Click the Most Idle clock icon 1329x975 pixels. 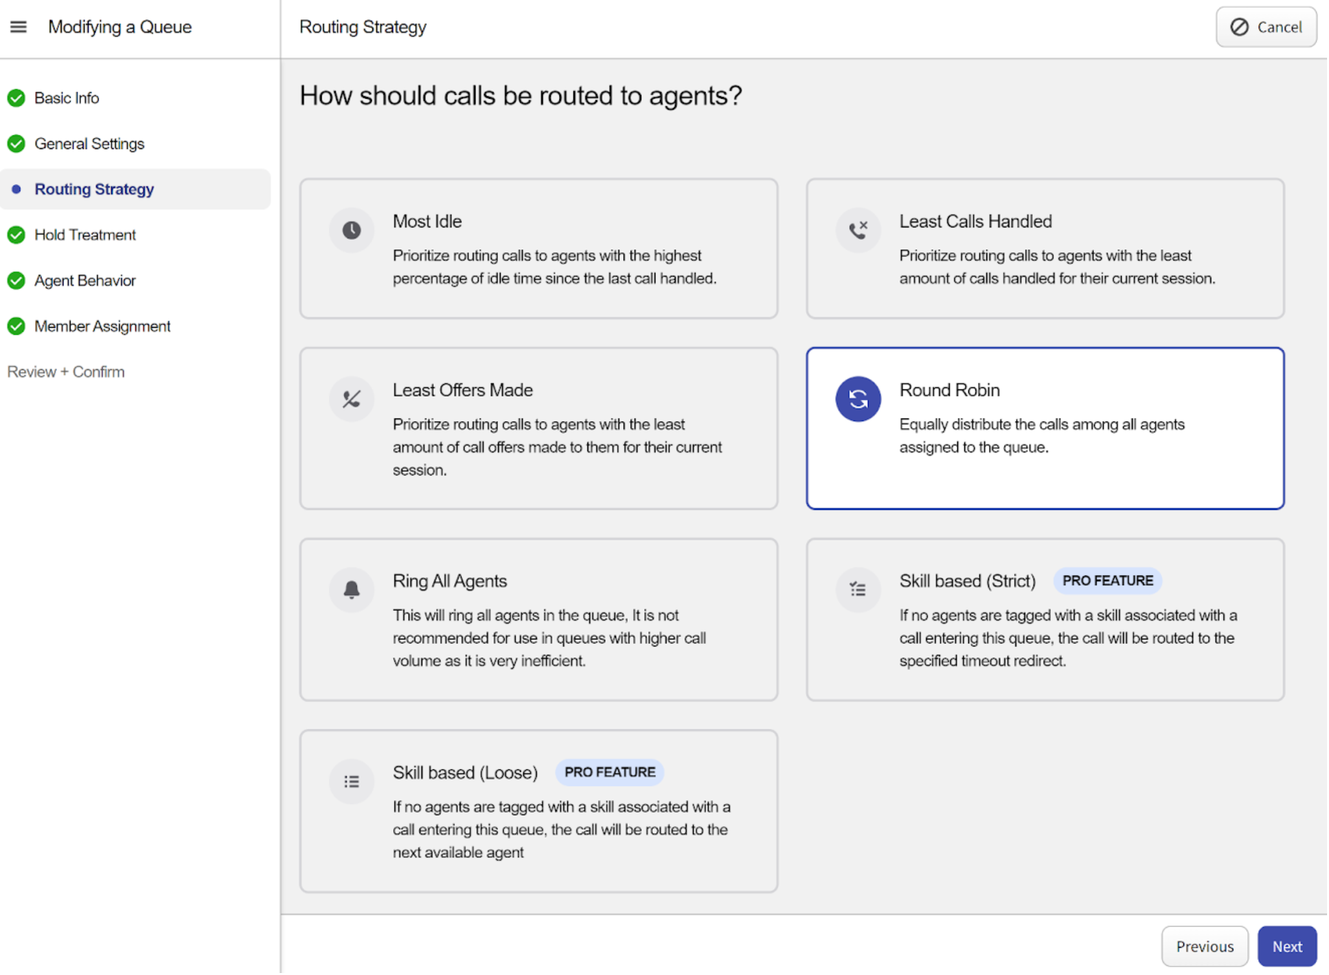click(352, 230)
